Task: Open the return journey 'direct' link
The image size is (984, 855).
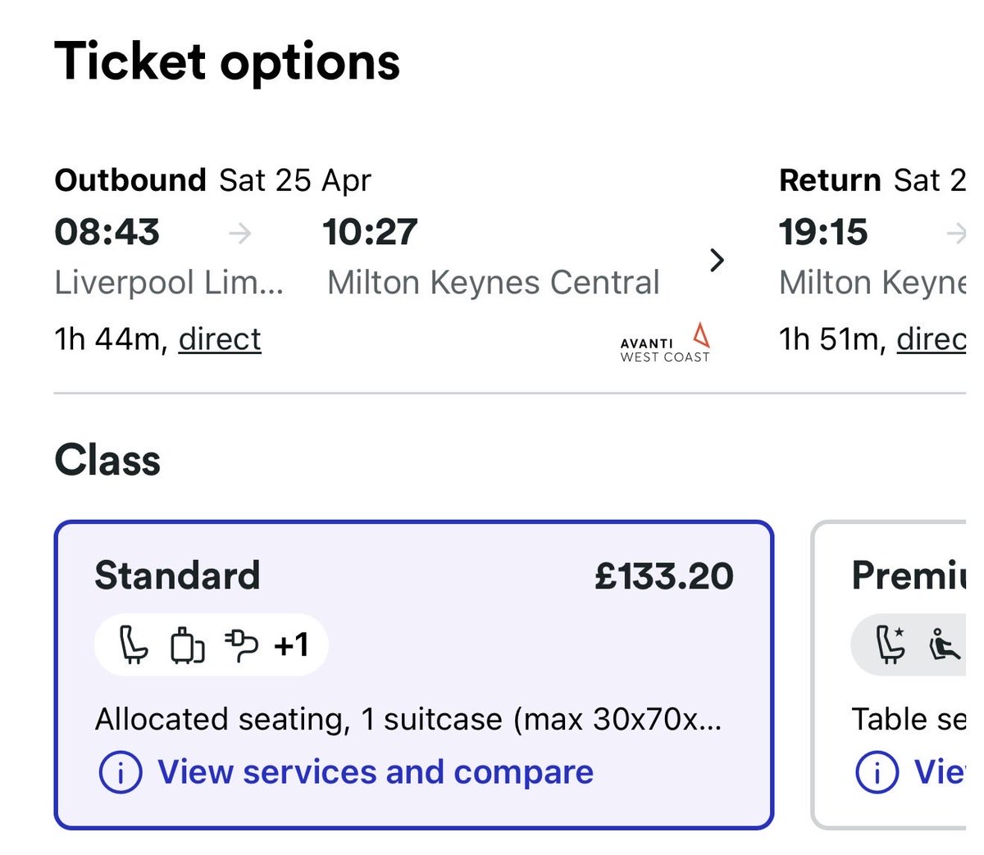Action: [x=931, y=339]
